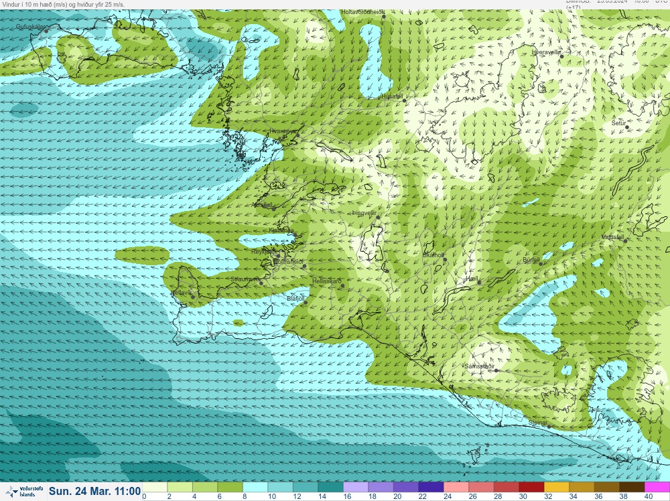Select the dark red 30–32 m/s legend swatch
Screen dimensions: 670x501
531,488
